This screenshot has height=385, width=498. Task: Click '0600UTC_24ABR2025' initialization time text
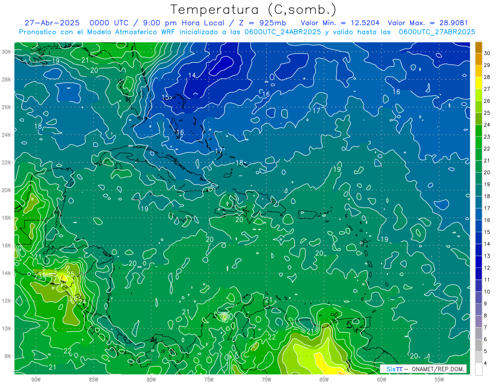(x=282, y=32)
